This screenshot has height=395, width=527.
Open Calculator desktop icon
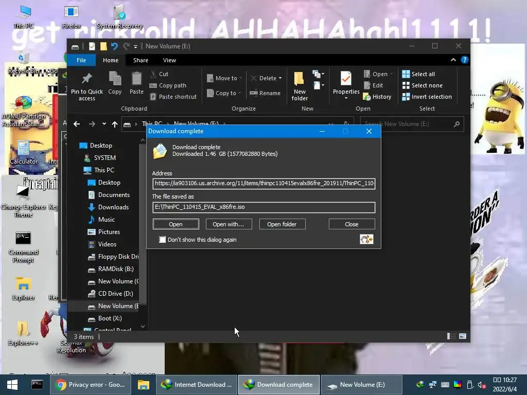(24, 153)
